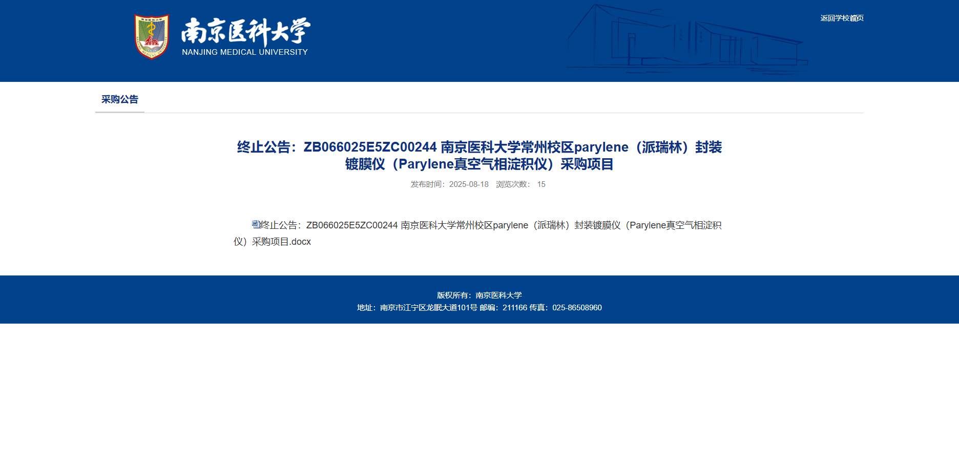959x468 pixels.
Task: Download the 终止公告 docx attachment link
Action: click(x=477, y=233)
